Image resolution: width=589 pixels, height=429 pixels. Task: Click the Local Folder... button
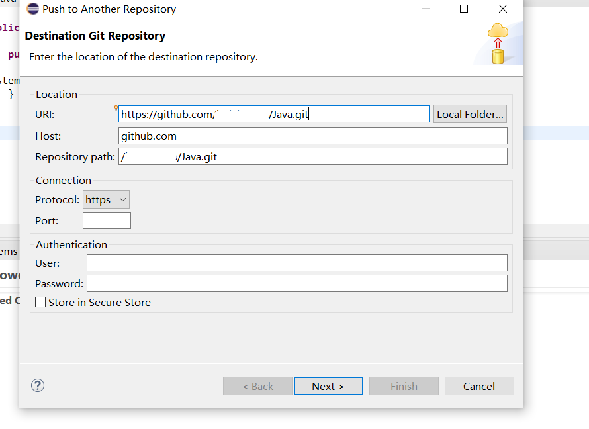[470, 114]
